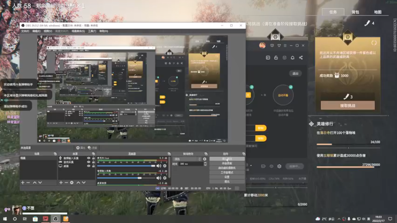This screenshot has height=223, width=397.
Task: Open second mixer channel settings gear
Action: 165,178
